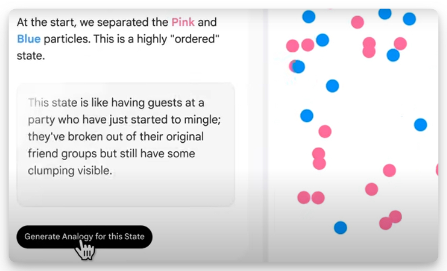Click the Generate Analogy for this State button

point(84,237)
